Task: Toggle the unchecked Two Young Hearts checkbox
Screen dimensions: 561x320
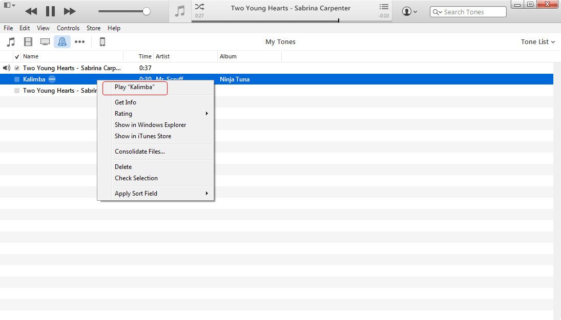Action: (17, 91)
